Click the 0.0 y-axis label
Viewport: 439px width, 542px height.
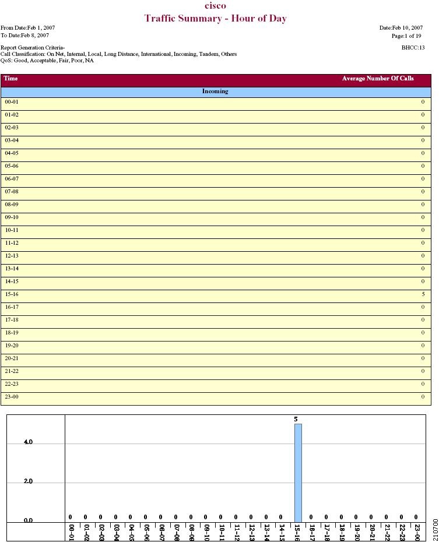tap(28, 520)
